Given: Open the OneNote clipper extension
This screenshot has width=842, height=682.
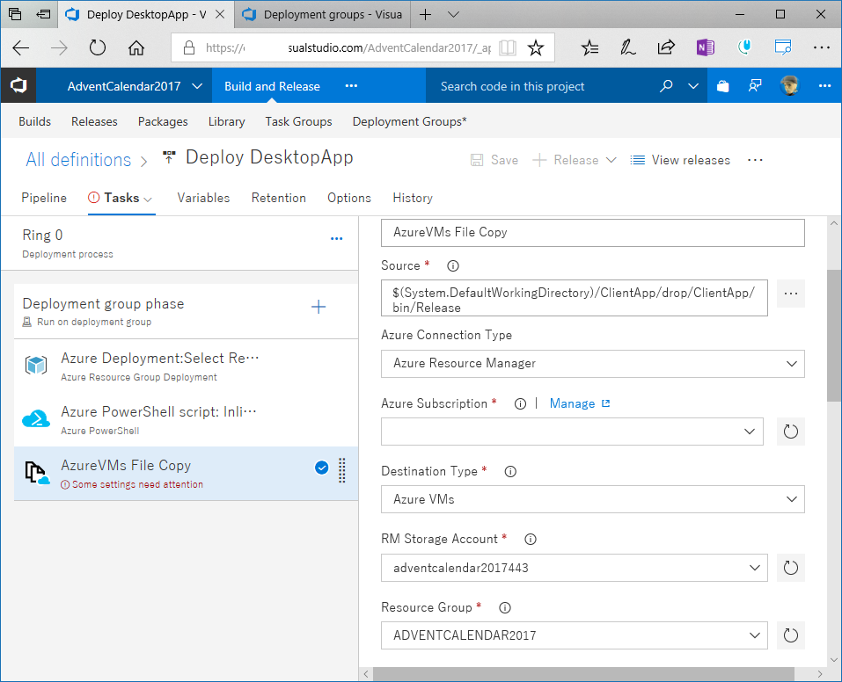Looking at the screenshot, I should [705, 47].
